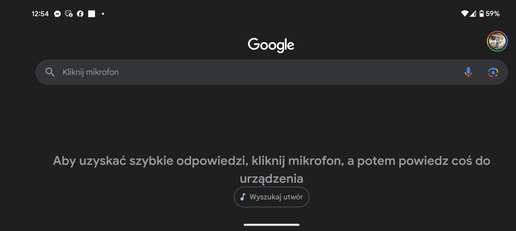Select the magnifying glass search icon
Screen dimensions: 516x231
click(x=50, y=72)
